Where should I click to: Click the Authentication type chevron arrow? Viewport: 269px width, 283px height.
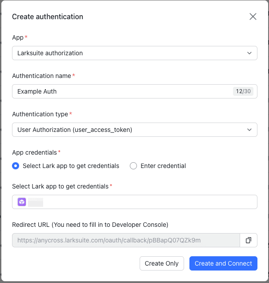click(x=249, y=130)
